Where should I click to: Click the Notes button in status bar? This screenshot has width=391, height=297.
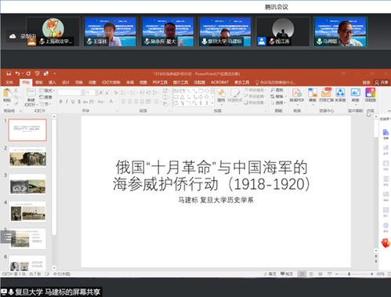point(270,273)
